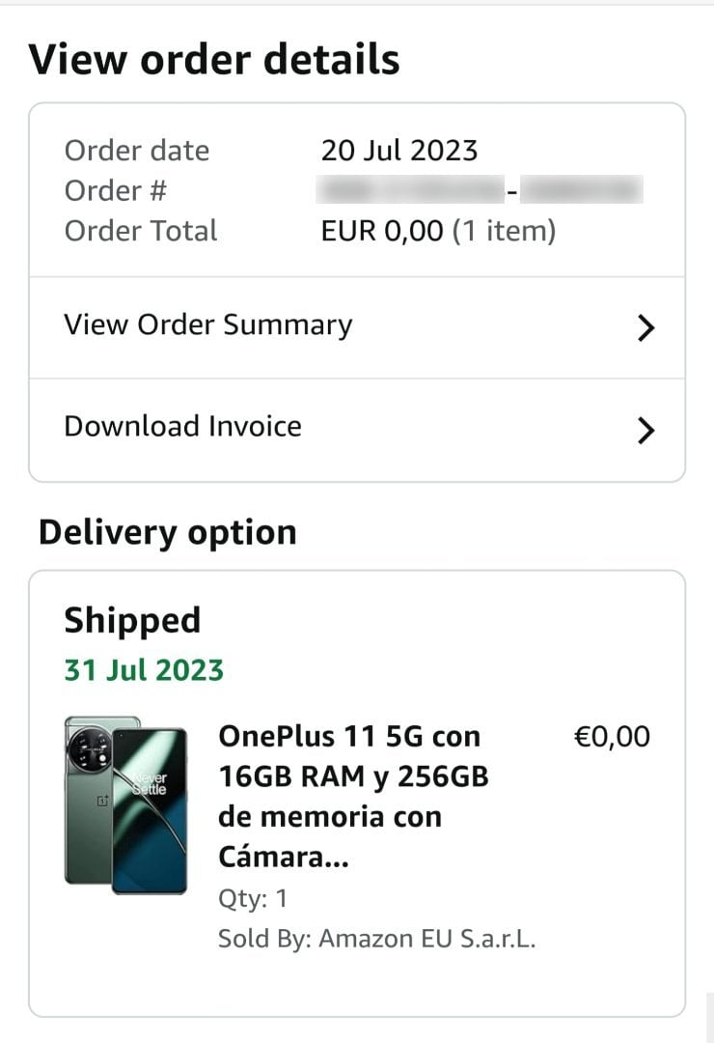Click the Never Settle phone screen in the image
The width and height of the screenshot is (714, 1043).
tap(150, 810)
